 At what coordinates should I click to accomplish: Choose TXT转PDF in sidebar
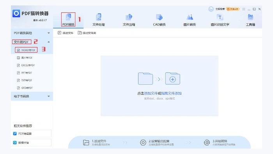click(x=24, y=80)
